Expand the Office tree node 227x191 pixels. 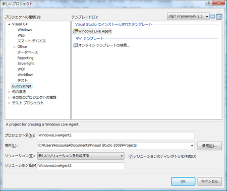[15, 47]
